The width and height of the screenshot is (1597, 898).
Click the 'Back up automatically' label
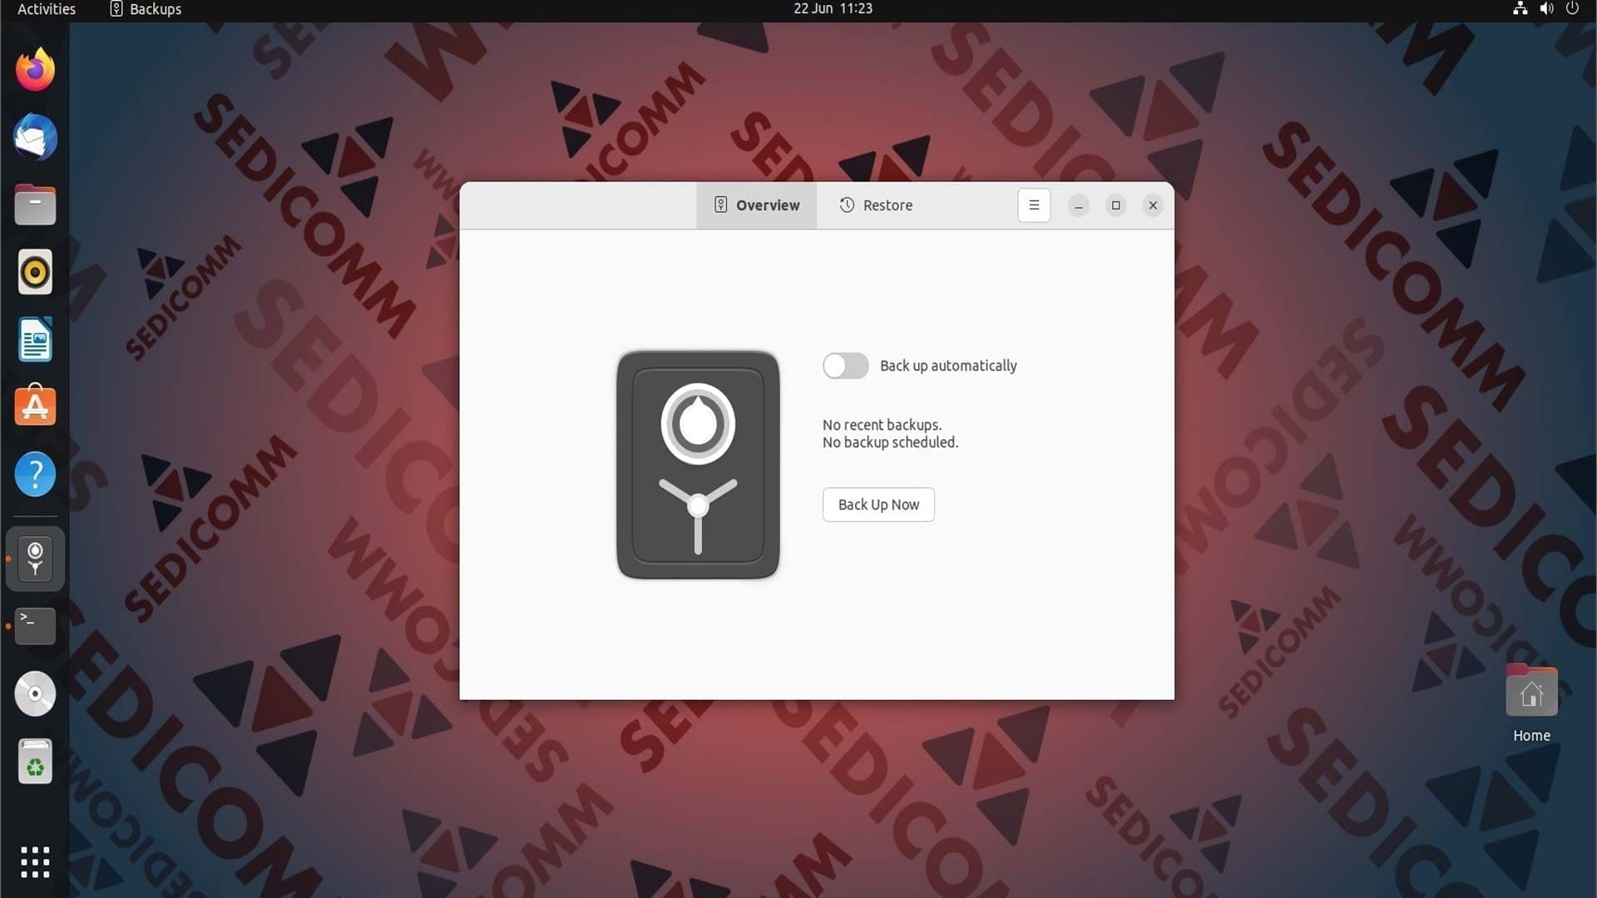point(948,366)
